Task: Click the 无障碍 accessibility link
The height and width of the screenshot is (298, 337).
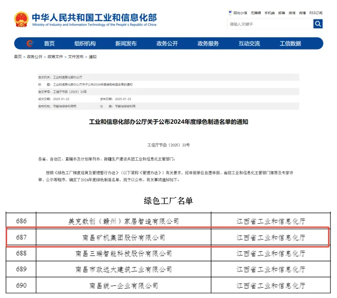Action: point(256,13)
